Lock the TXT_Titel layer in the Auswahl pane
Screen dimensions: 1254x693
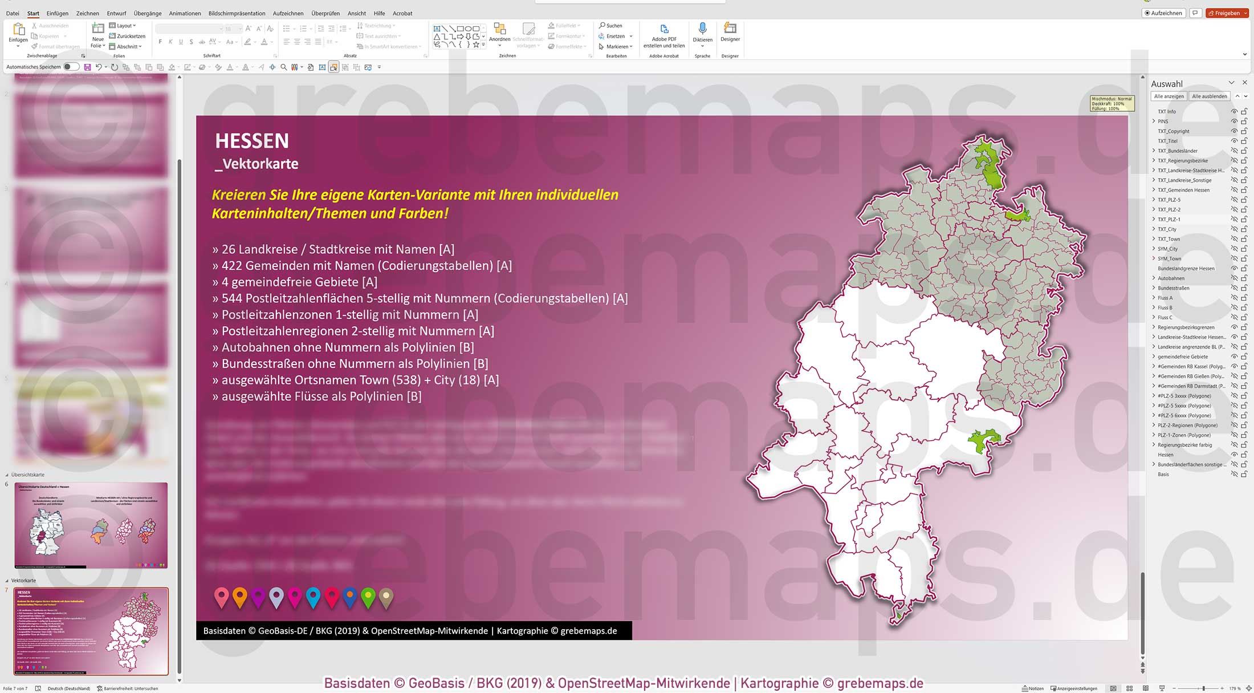pyautogui.click(x=1244, y=141)
